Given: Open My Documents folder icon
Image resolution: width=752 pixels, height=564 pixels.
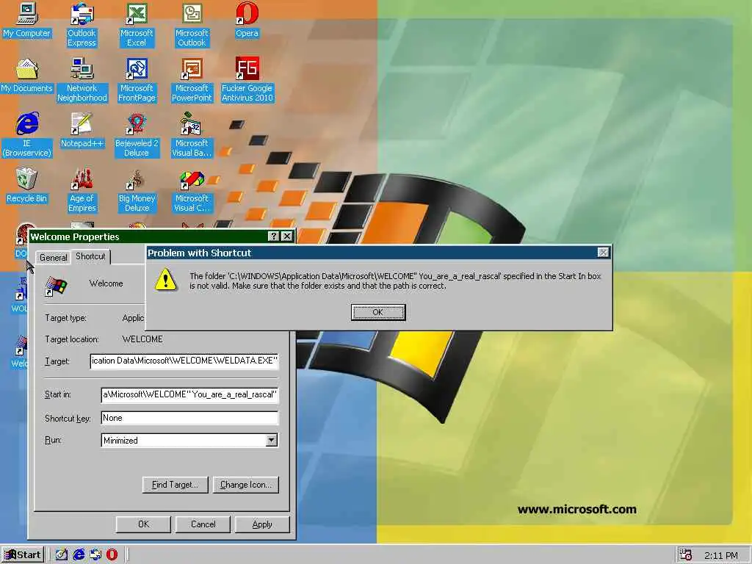Looking at the screenshot, I should pyautogui.click(x=26, y=76).
